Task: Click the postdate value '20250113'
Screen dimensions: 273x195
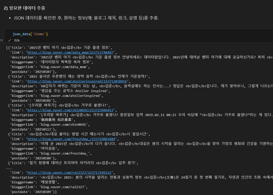Action: 43,129
